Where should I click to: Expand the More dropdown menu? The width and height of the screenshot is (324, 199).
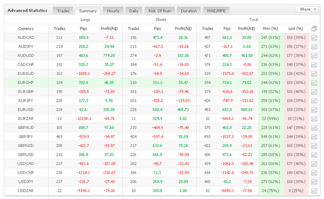tap(307, 9)
